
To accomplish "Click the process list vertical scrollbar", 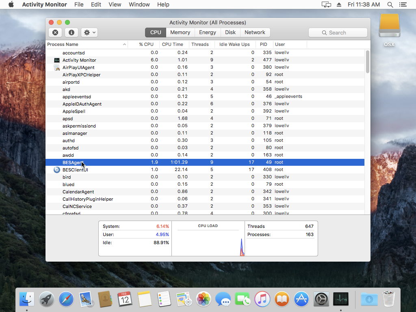I will click(367, 62).
